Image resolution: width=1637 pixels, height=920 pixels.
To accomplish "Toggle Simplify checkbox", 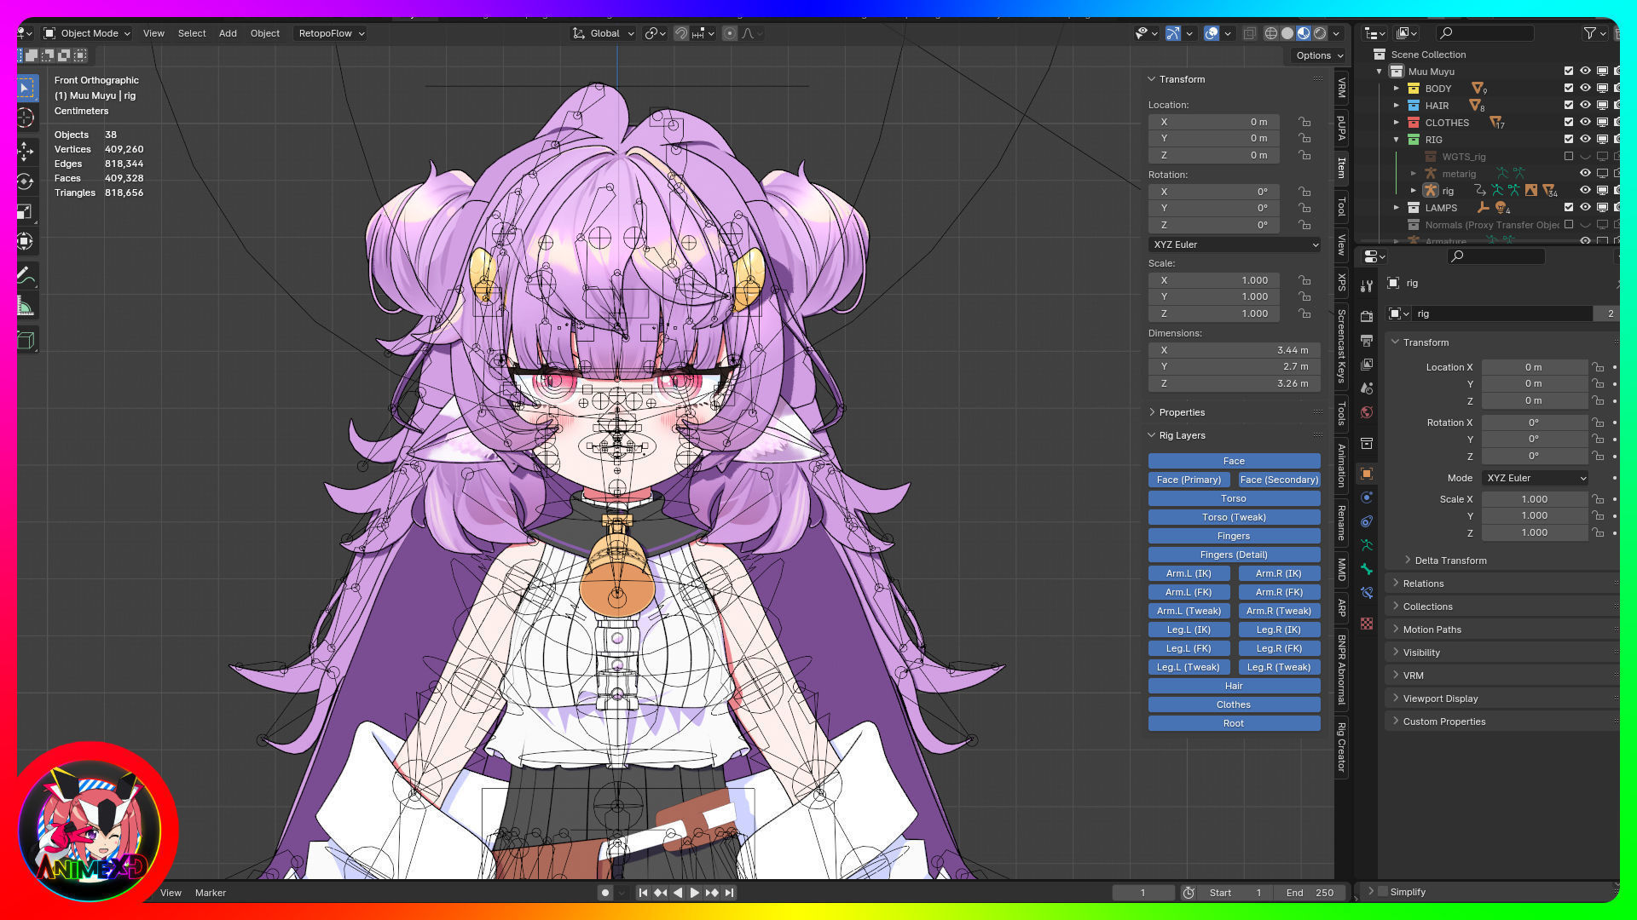I will [x=1383, y=891].
